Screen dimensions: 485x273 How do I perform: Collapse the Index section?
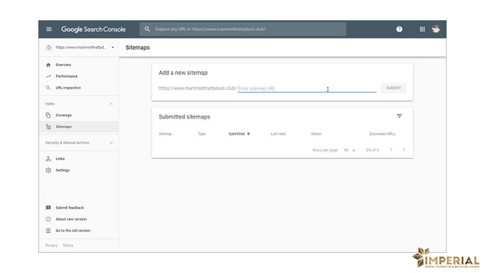(x=111, y=104)
